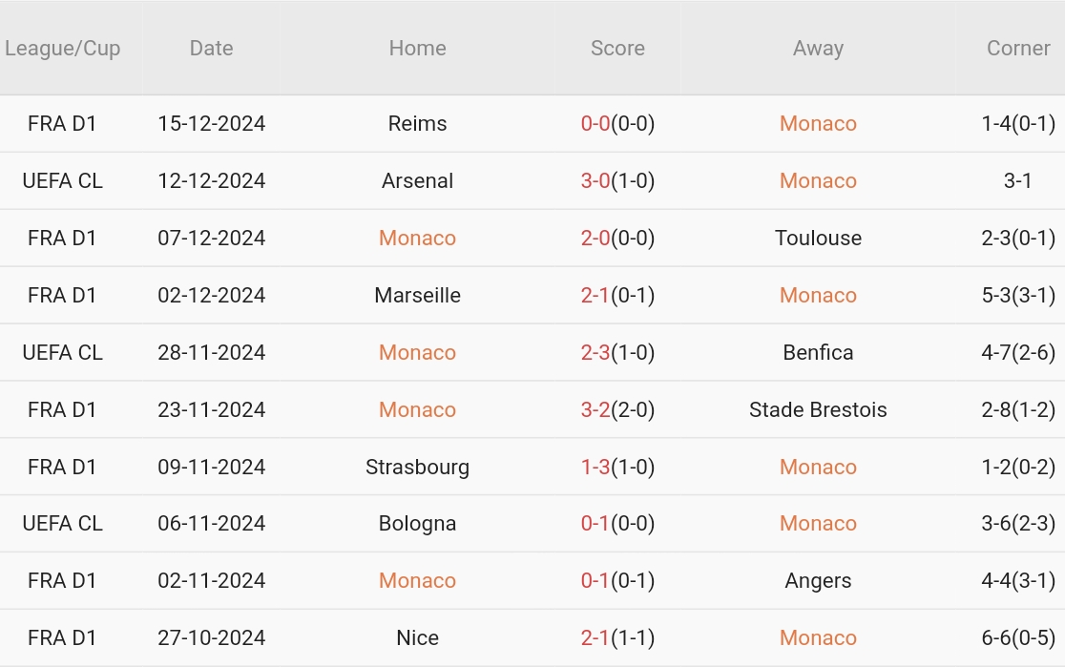Click the Date column header
Image resolution: width=1065 pixels, height=667 pixels.
[211, 49]
